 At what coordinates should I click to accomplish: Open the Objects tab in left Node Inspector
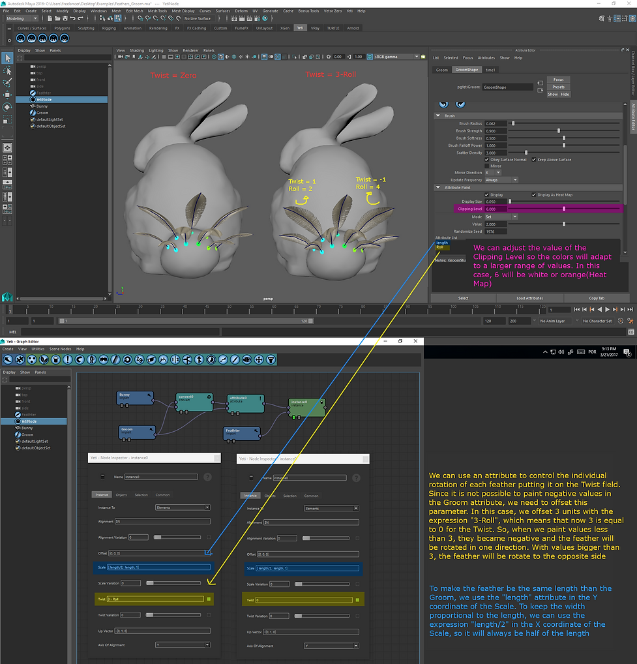point(121,495)
